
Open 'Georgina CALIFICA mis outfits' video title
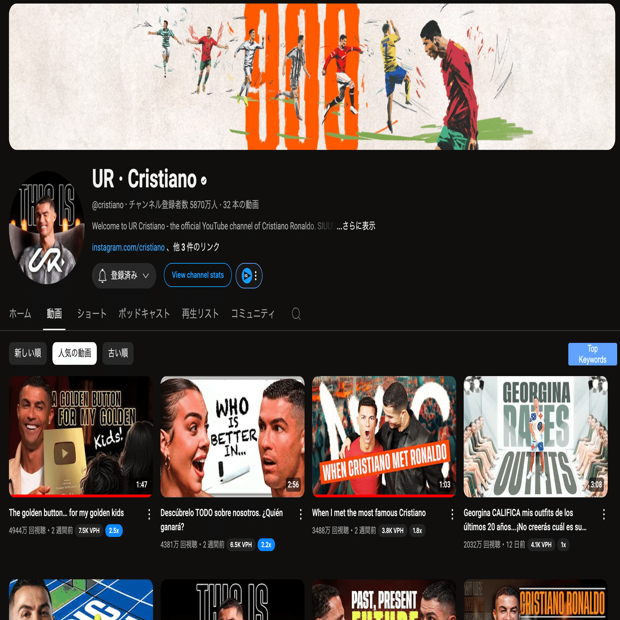[525, 520]
